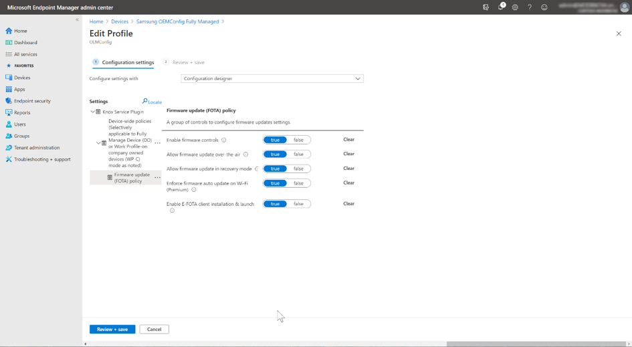Go to Devices breadcrumb

coord(120,21)
